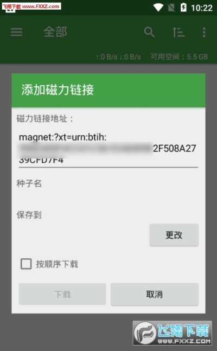Select the 全部 title filter
Viewport: 217px width, 351px height.
pyautogui.click(x=55, y=32)
